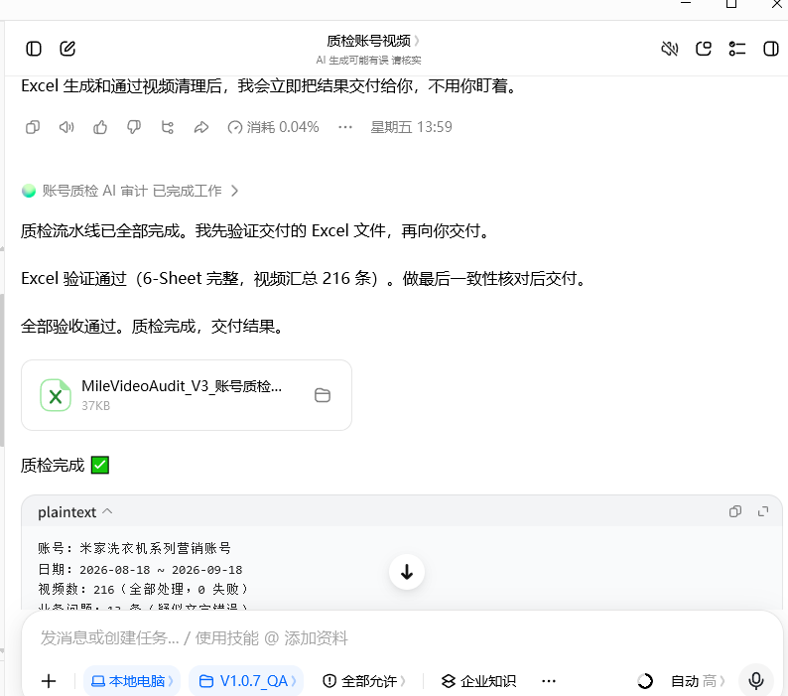Open file location with the folder icon
Image resolution: width=788 pixels, height=696 pixels.
(323, 395)
